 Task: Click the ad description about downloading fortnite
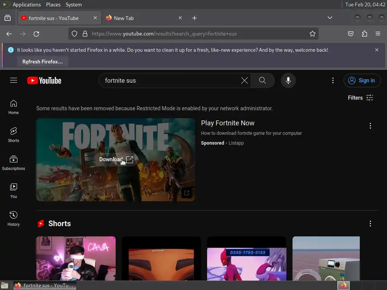(x=251, y=133)
